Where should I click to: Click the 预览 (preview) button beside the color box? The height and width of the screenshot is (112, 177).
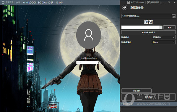[169, 27]
